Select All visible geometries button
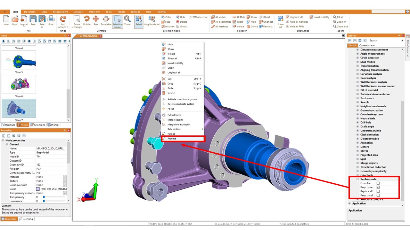Image resolution: width=410 pixels, height=230 pixels. (x=218, y=17)
